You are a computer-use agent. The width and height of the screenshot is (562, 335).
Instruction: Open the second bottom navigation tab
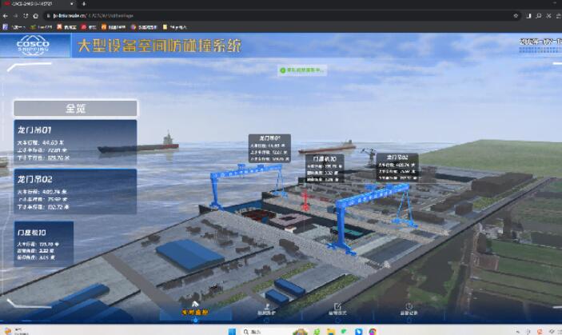tap(265, 309)
